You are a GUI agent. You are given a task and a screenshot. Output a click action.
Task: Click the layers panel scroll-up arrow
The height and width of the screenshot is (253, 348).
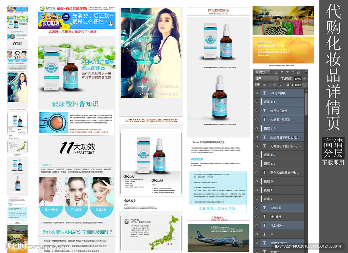pos(306,91)
